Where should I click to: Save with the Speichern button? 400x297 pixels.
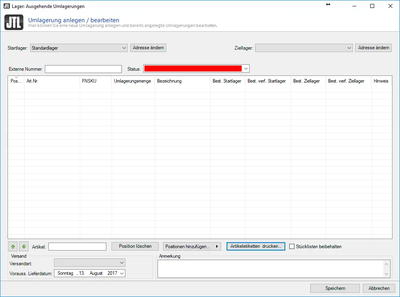point(335,288)
